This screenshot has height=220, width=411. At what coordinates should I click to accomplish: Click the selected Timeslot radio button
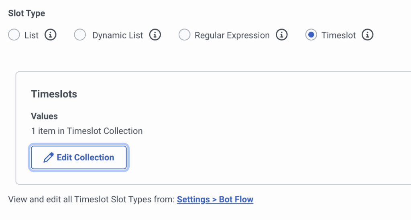(311, 35)
